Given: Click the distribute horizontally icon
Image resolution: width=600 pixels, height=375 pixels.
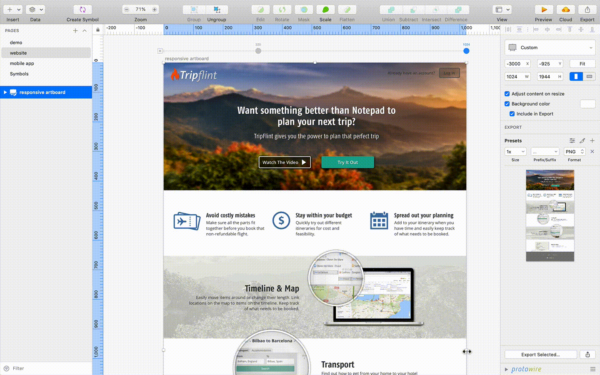Looking at the screenshot, I should 508,30.
